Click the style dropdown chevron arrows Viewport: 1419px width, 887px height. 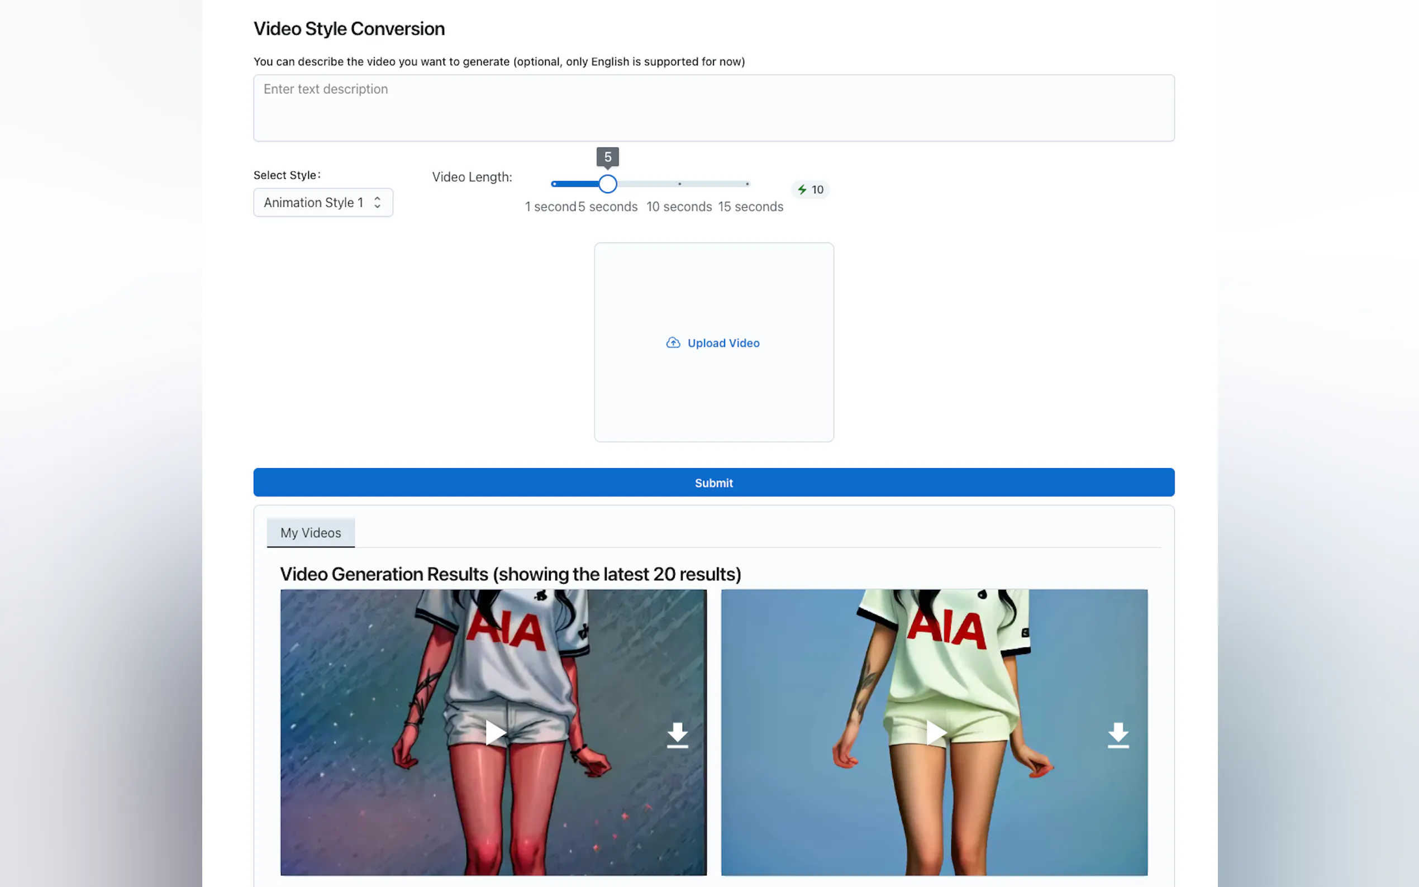[377, 202]
